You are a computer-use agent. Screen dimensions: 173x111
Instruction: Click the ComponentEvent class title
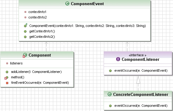point(87,4)
